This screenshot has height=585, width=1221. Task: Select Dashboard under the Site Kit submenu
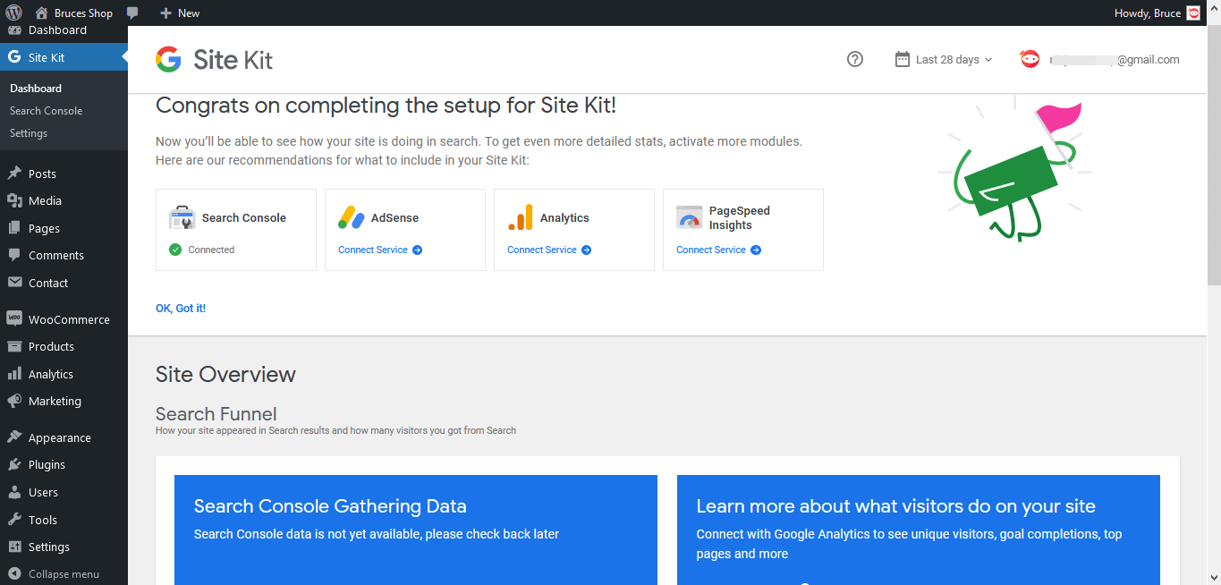pos(36,89)
